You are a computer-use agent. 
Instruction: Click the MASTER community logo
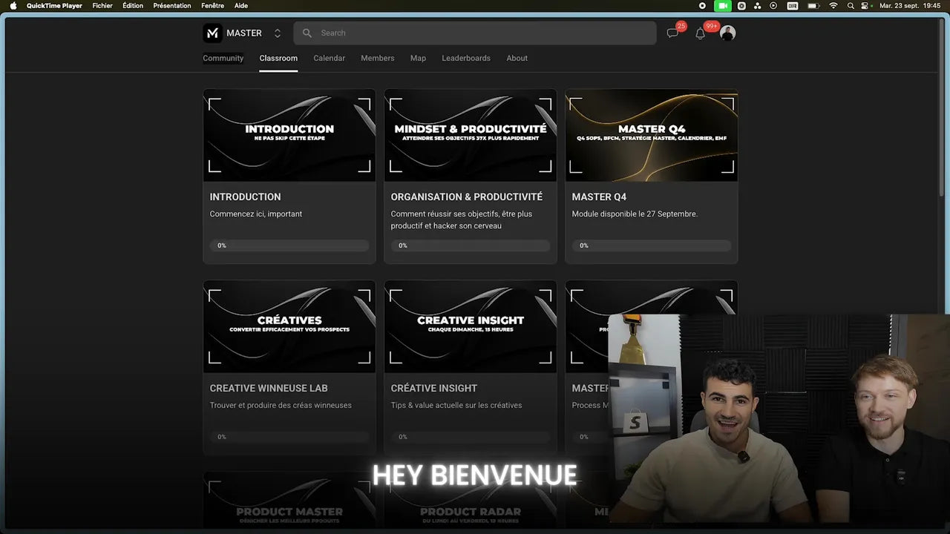(x=212, y=33)
